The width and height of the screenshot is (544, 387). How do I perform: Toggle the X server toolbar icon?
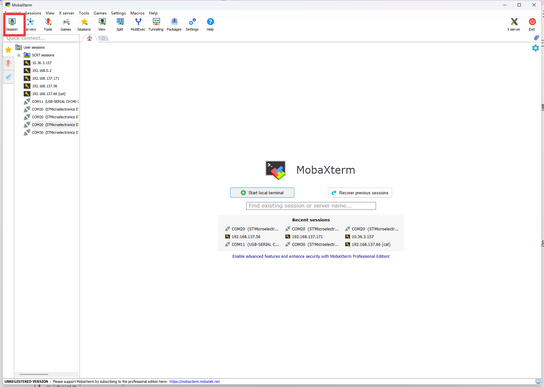click(x=514, y=24)
